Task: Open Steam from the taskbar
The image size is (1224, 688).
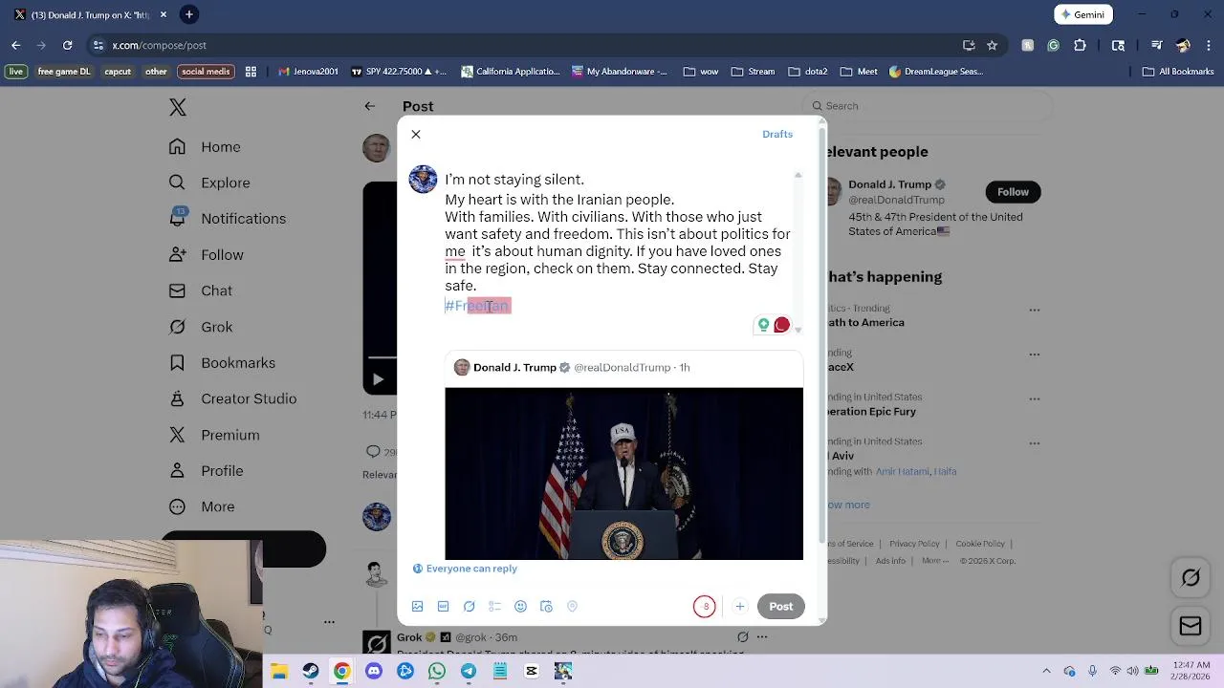Action: (x=310, y=671)
